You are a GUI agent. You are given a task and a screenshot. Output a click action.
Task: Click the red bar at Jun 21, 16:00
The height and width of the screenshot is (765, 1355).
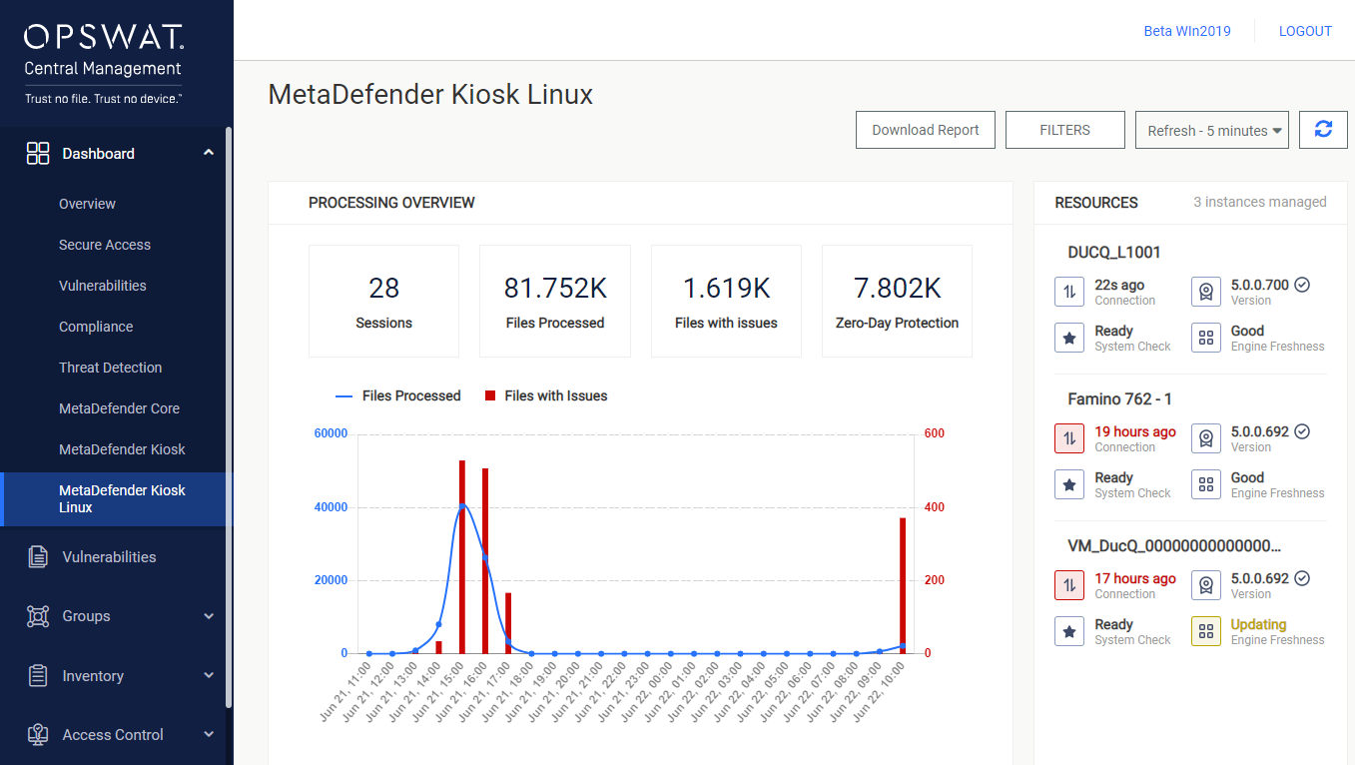pyautogui.click(x=485, y=560)
